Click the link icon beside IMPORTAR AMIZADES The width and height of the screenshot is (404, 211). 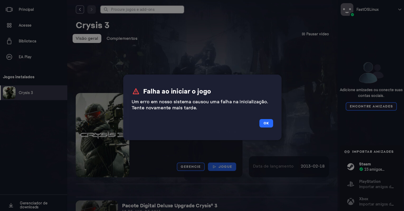(347, 152)
